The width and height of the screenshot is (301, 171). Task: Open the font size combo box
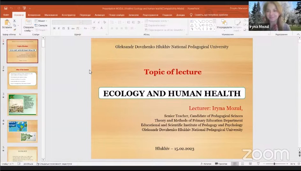(x=87, y=22)
